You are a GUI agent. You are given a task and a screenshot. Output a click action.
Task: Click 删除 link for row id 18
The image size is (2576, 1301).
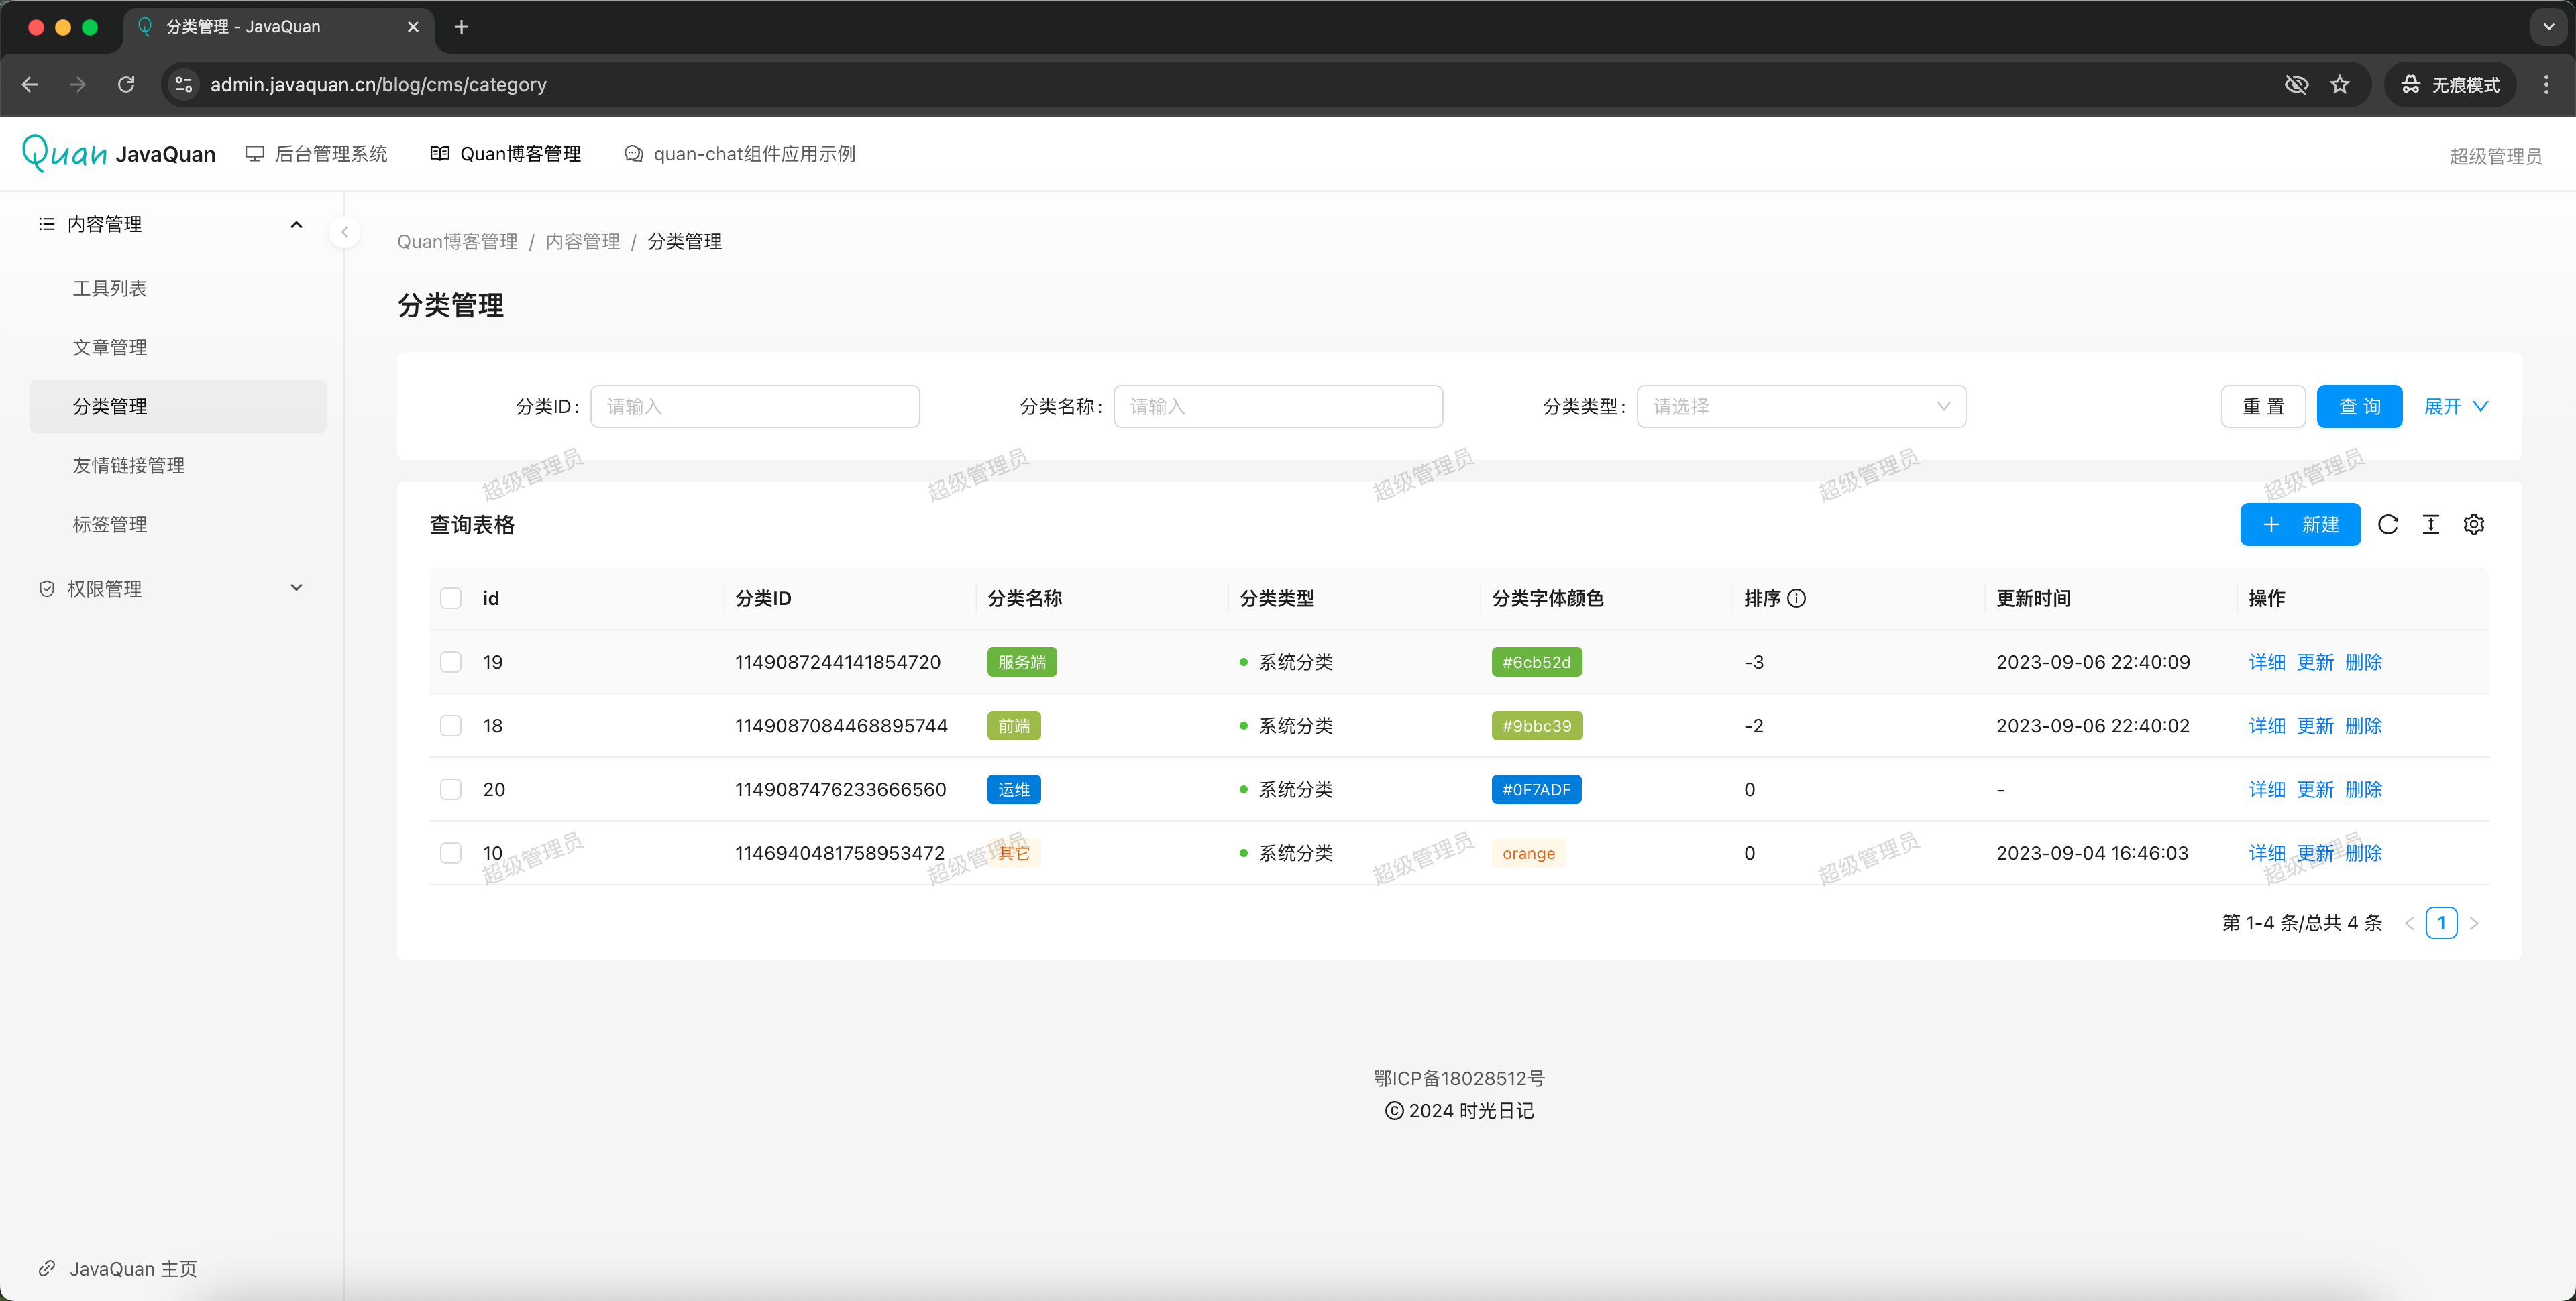pyautogui.click(x=2363, y=726)
